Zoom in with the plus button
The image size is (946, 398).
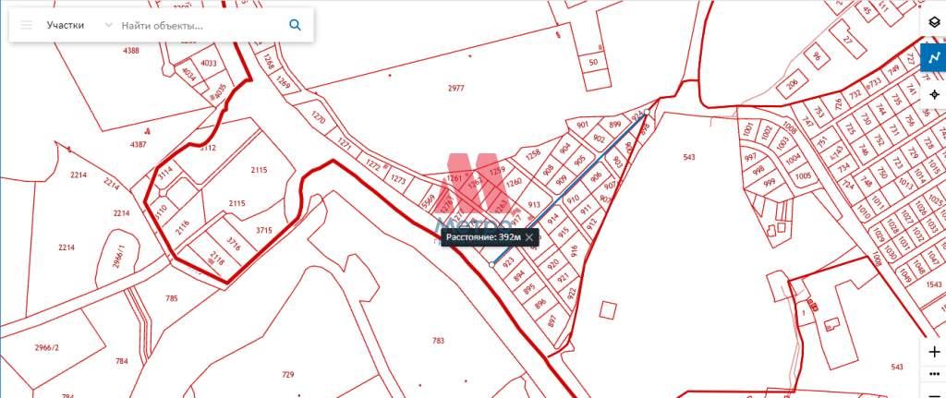(x=934, y=352)
